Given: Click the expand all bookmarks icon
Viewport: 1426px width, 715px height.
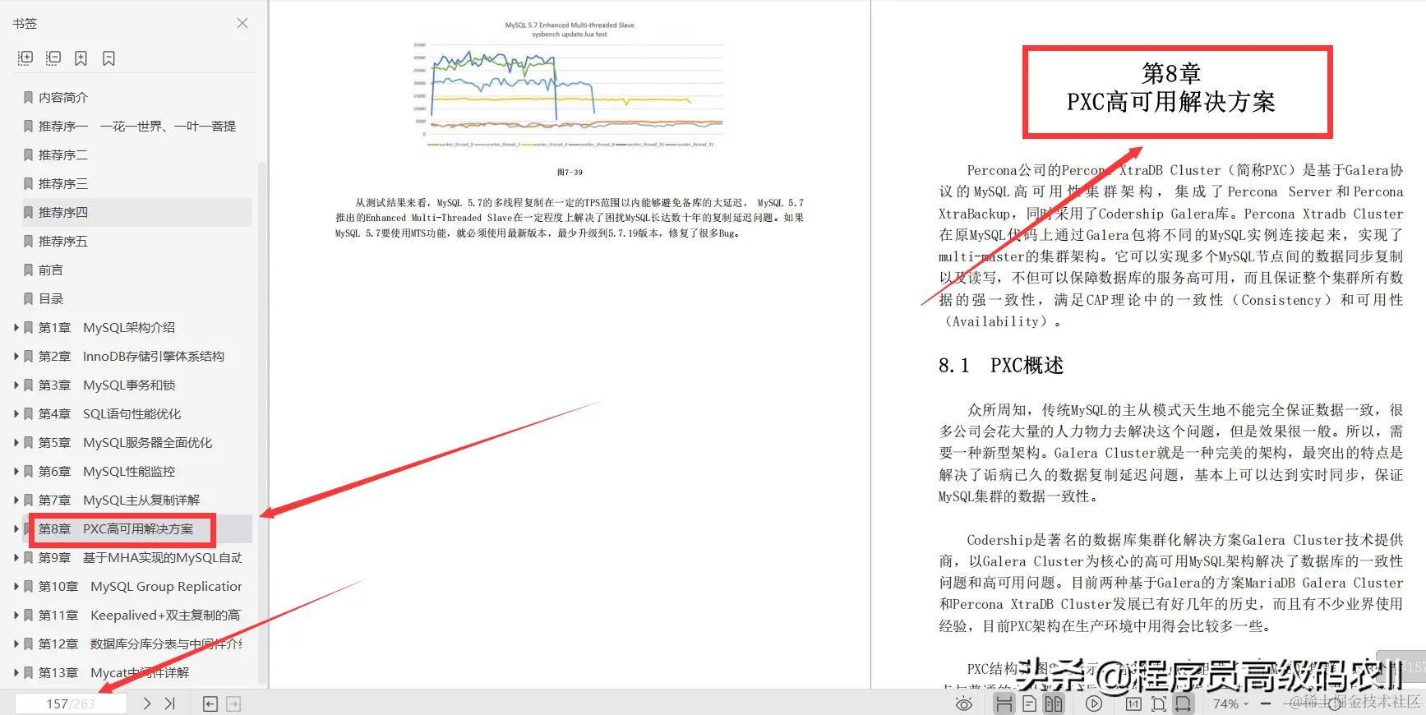Looking at the screenshot, I should pos(25,58).
